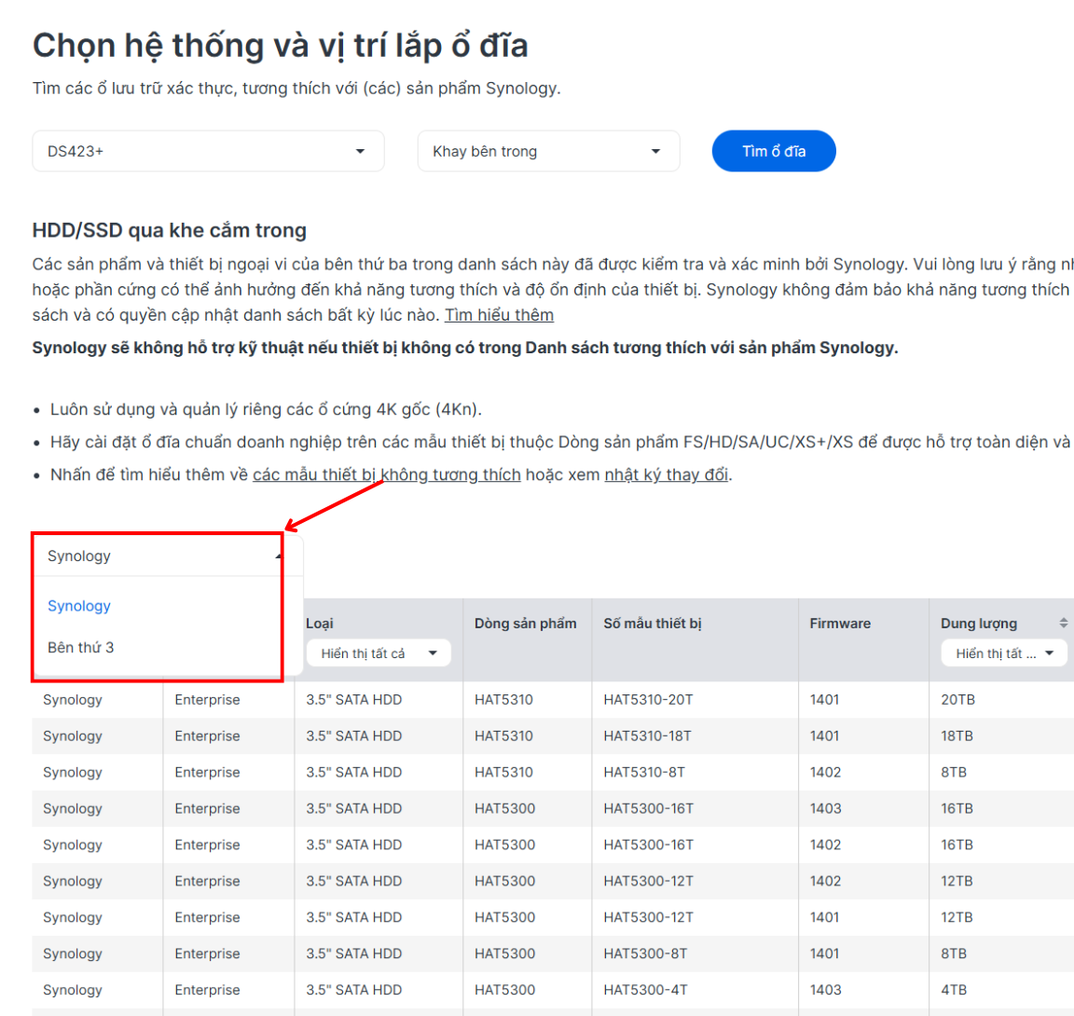Click firmware 1402 in the HAT5310-8T row
Image resolution: width=1074 pixels, height=1016 pixels.
(825, 773)
